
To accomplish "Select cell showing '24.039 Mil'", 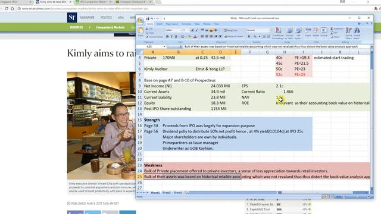I will (220, 86).
